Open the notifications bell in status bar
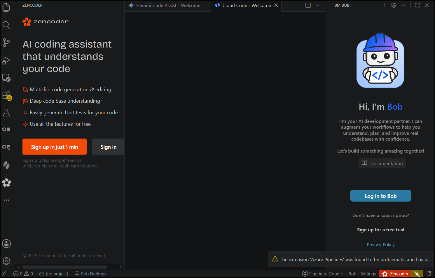The height and width of the screenshot is (278, 435). [429, 274]
